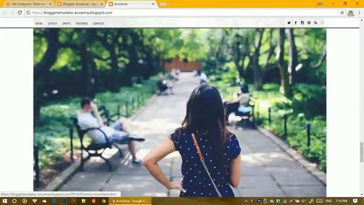Open the OneDrive cloud taskbar icon
The image size is (364, 205).
pyautogui.click(x=44, y=201)
